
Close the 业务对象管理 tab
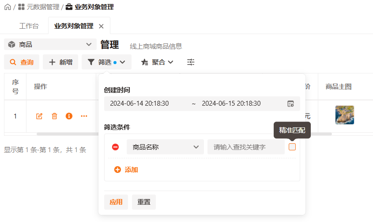tap(101, 26)
